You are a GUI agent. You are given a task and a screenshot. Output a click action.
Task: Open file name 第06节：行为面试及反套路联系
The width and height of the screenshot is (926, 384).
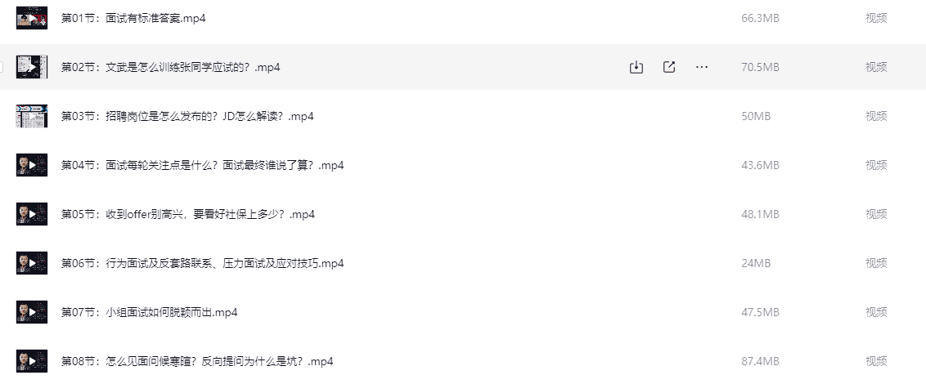tap(202, 263)
